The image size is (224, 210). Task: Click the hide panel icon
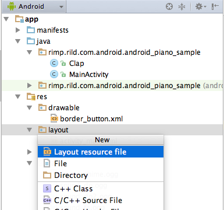coord(215,6)
